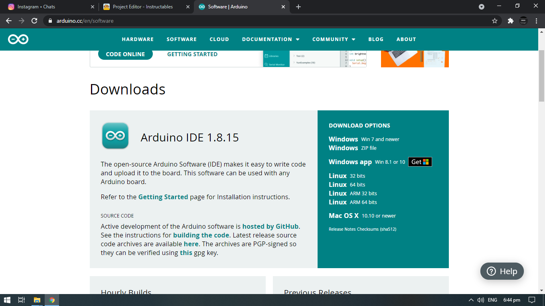Download Linux ARM 64 bits version

point(353,202)
